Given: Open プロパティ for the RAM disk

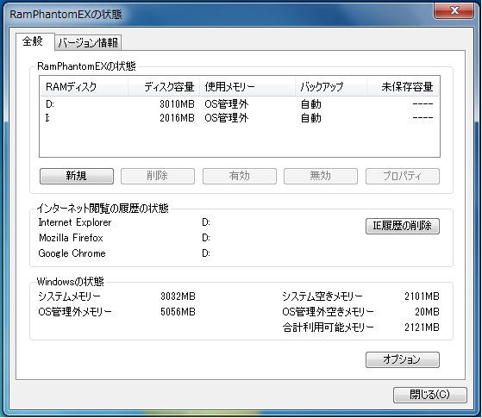Looking at the screenshot, I should point(403,176).
